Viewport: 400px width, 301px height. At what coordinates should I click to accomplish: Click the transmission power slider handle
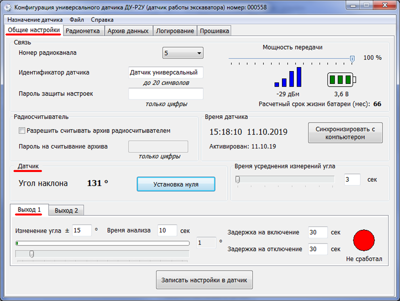tap(352, 59)
